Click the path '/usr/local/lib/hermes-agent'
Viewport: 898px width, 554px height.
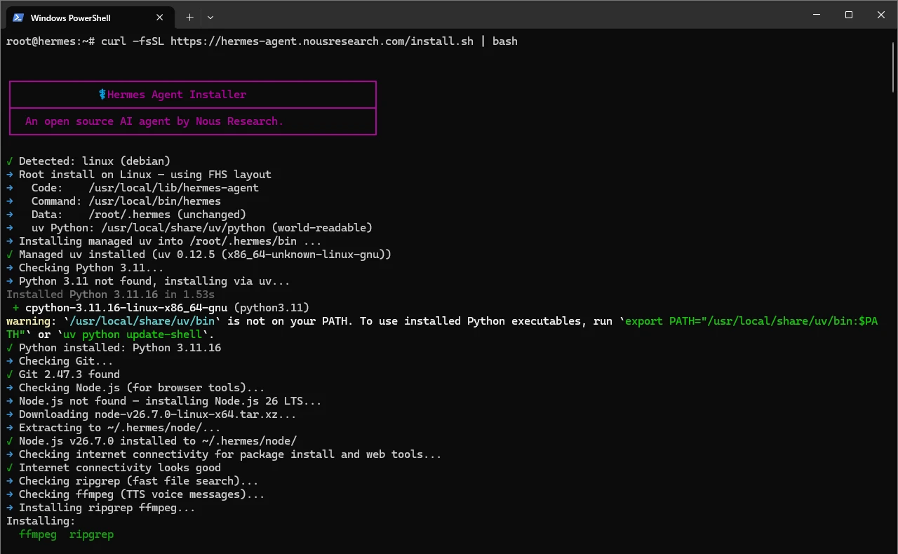pos(174,188)
